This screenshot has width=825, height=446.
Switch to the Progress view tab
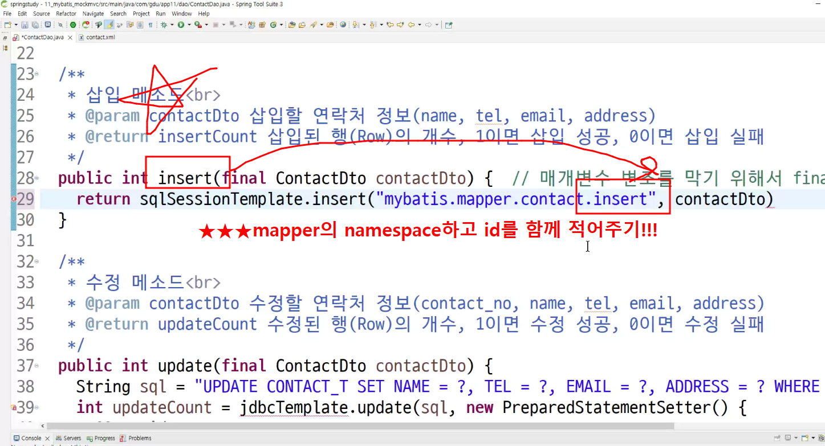101,439
